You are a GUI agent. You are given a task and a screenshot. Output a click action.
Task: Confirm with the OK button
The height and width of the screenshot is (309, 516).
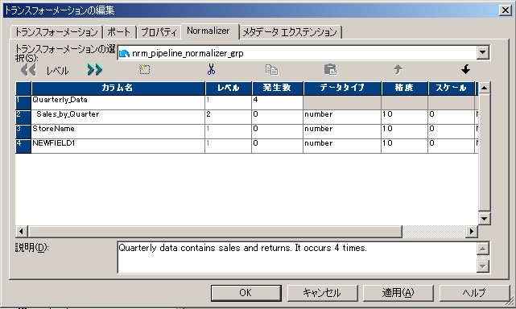tap(246, 293)
